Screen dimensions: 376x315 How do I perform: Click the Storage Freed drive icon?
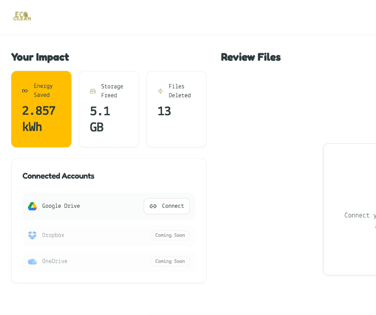coord(93,91)
